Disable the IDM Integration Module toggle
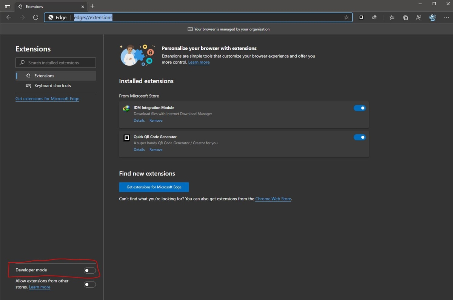This screenshot has width=453, height=300. coord(359,108)
